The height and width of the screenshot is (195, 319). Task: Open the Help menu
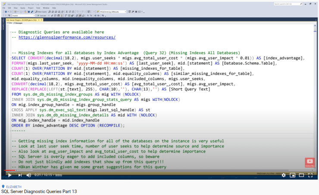tap(54, 8)
